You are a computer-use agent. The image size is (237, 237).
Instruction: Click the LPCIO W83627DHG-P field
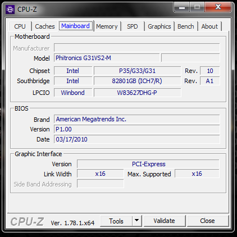click(x=138, y=93)
